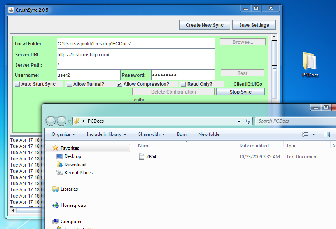Click the Save Settings button
The image size is (336, 229).
254,25
